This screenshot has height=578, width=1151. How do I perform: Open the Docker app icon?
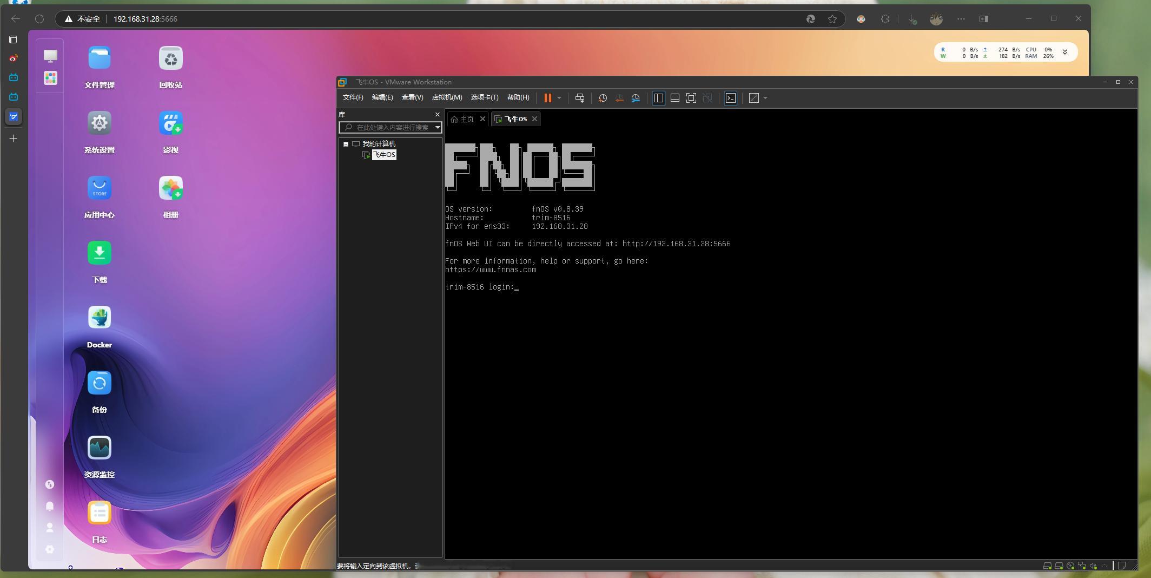100,318
